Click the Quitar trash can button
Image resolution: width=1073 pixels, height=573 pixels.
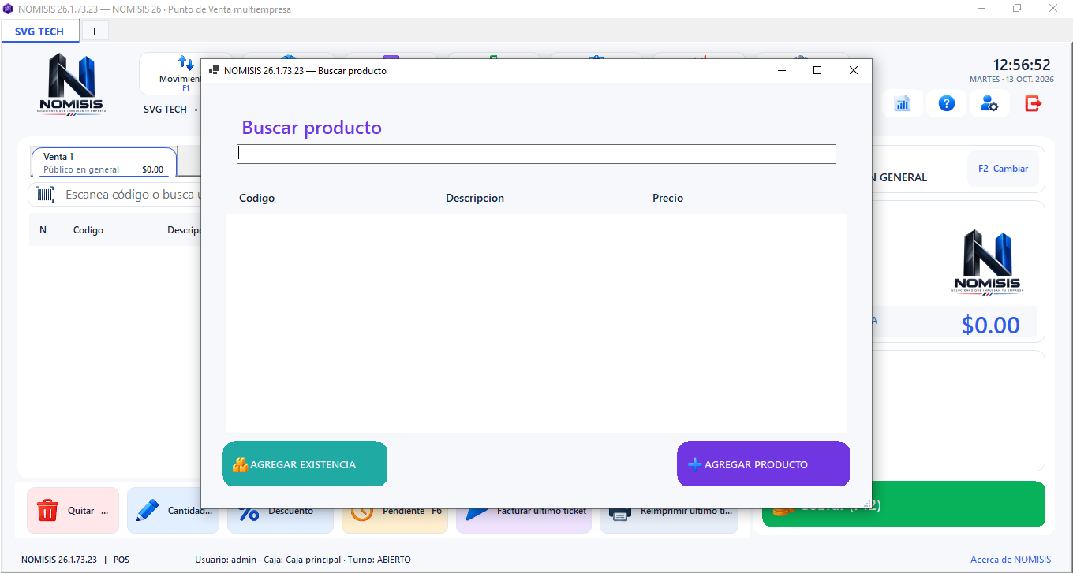[x=73, y=510]
